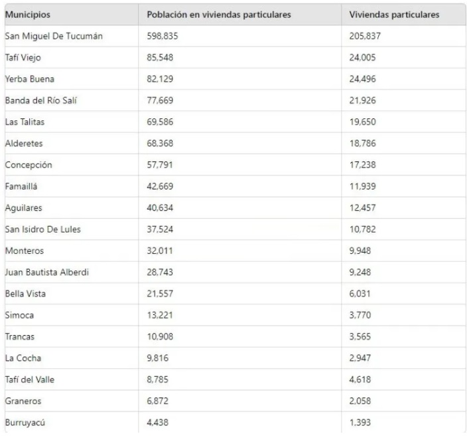Select the Simoca municipality cell
This screenshot has width=469, height=446.
tap(19, 316)
